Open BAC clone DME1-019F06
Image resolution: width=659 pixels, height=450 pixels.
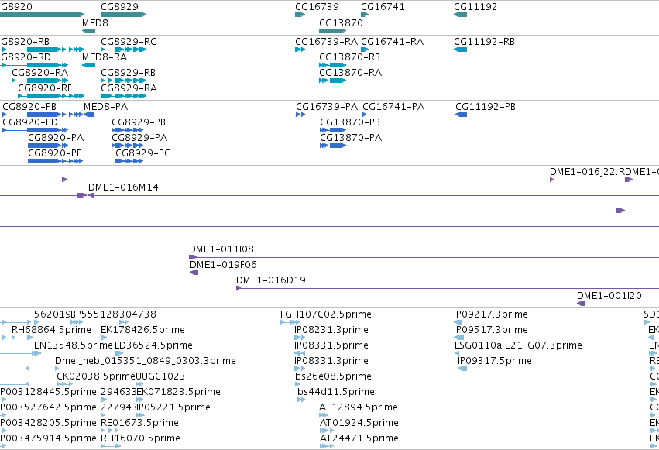pos(223,265)
